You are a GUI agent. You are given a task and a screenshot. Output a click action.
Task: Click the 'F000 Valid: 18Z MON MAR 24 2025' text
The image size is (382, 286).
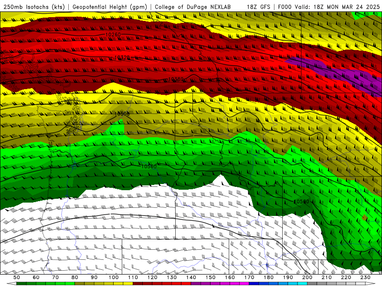coord(329,7)
